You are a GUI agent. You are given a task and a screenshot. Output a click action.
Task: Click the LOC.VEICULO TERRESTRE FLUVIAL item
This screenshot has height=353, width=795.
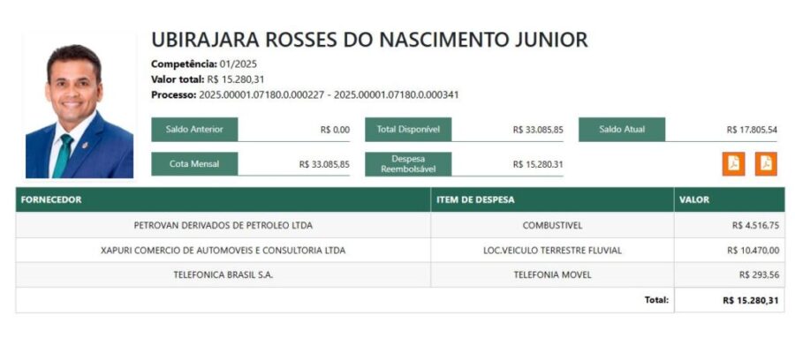tap(552, 250)
